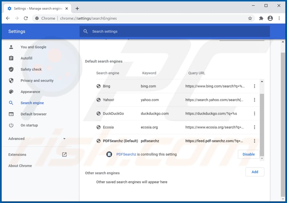Open Autofill settings

coord(27,58)
